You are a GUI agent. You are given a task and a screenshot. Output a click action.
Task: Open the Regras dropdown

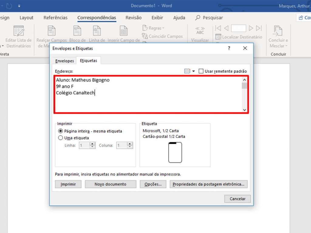point(153,28)
